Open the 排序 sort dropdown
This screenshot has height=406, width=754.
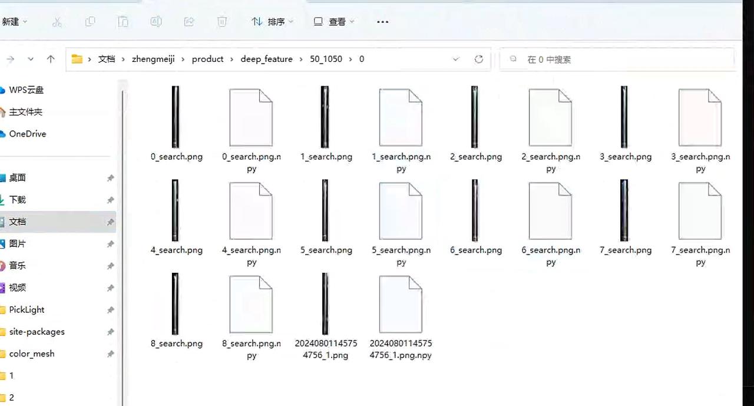pos(272,22)
